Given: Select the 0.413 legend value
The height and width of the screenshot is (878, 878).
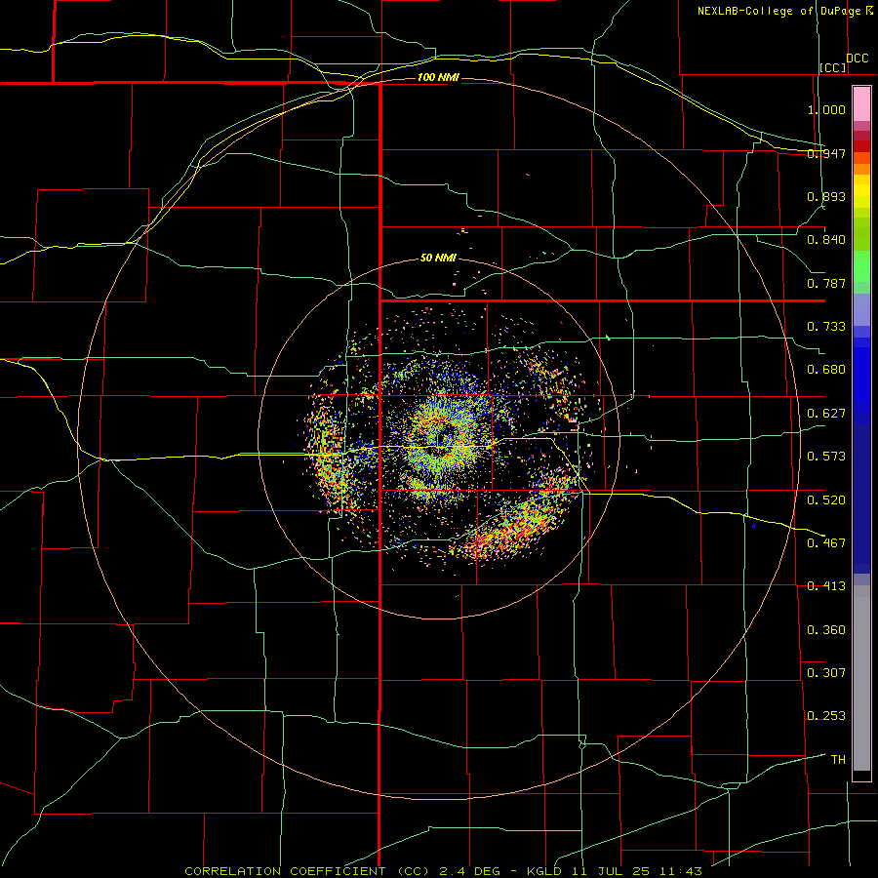Looking at the screenshot, I should point(826,586).
